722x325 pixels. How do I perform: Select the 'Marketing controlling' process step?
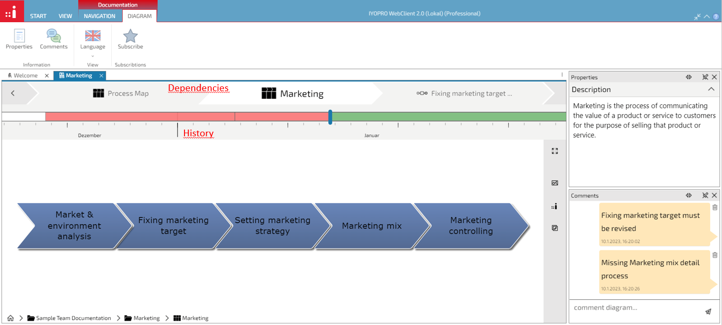(x=471, y=226)
